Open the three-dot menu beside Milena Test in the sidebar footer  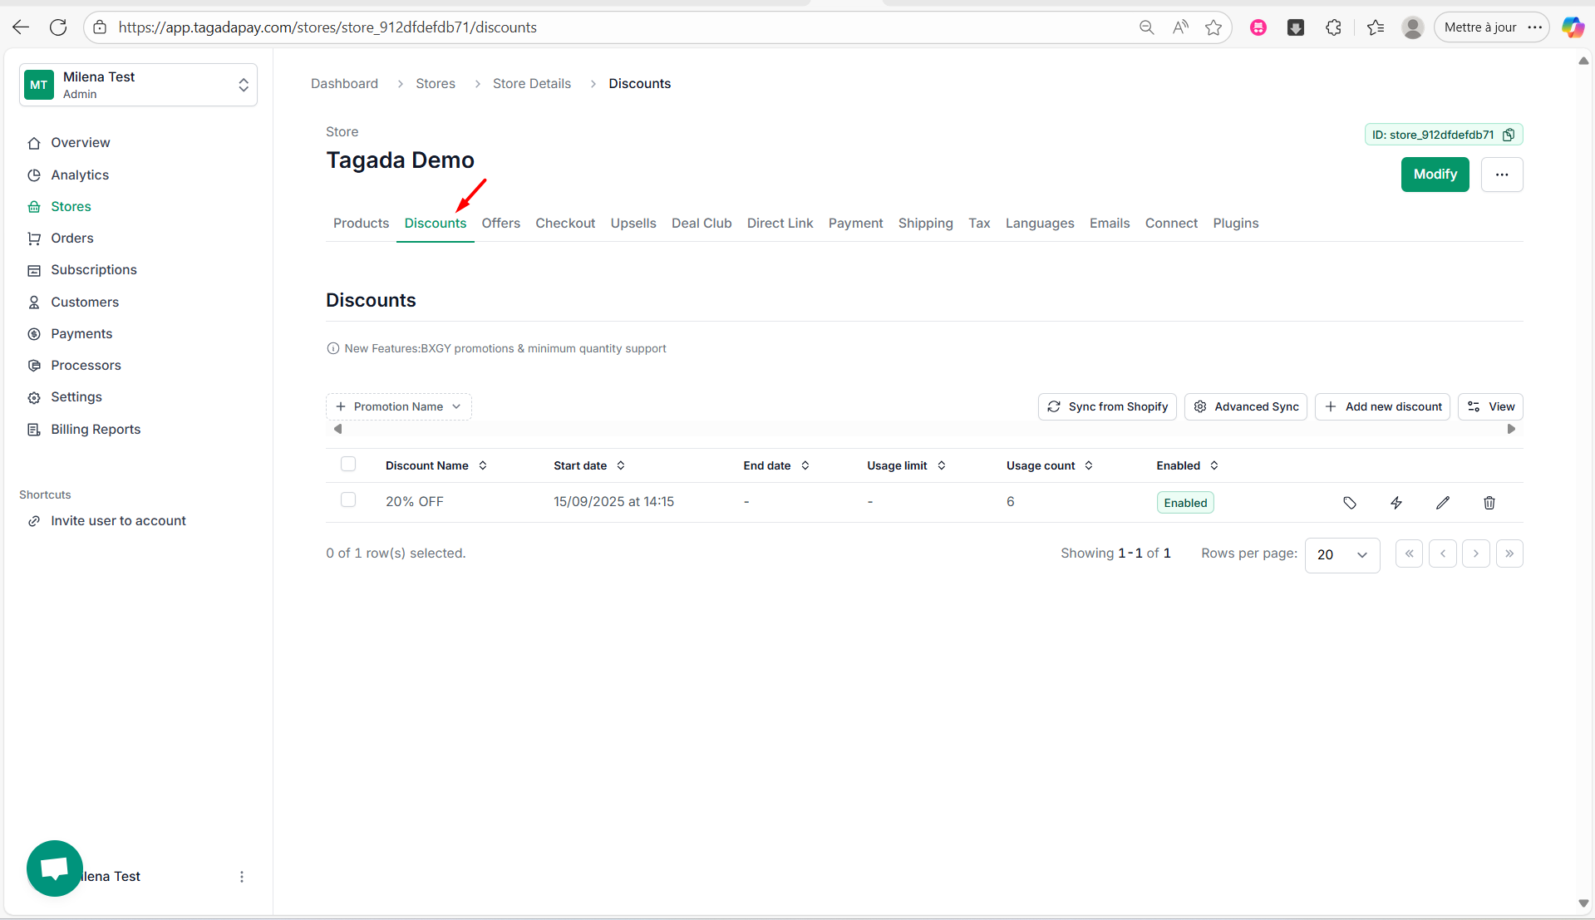(x=242, y=877)
